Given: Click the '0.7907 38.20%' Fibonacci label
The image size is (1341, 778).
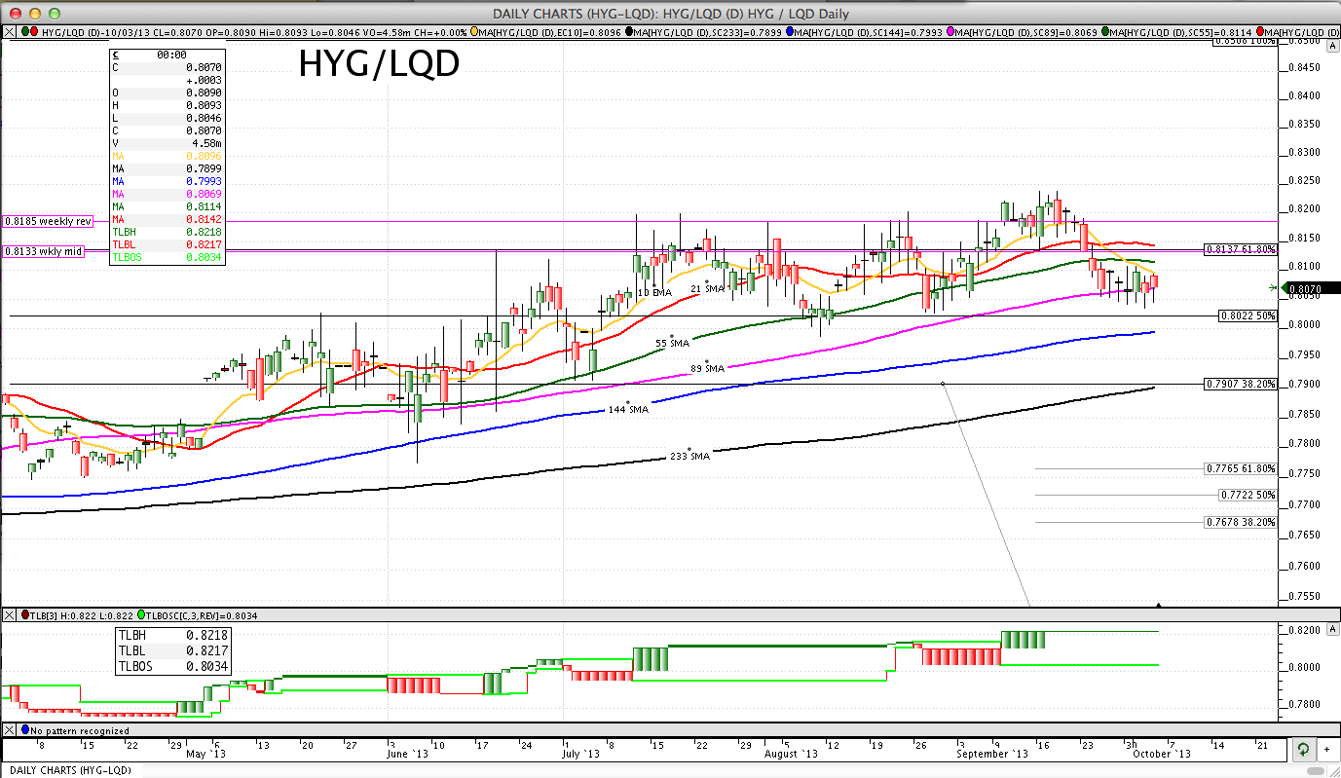Looking at the screenshot, I should pos(1240,384).
